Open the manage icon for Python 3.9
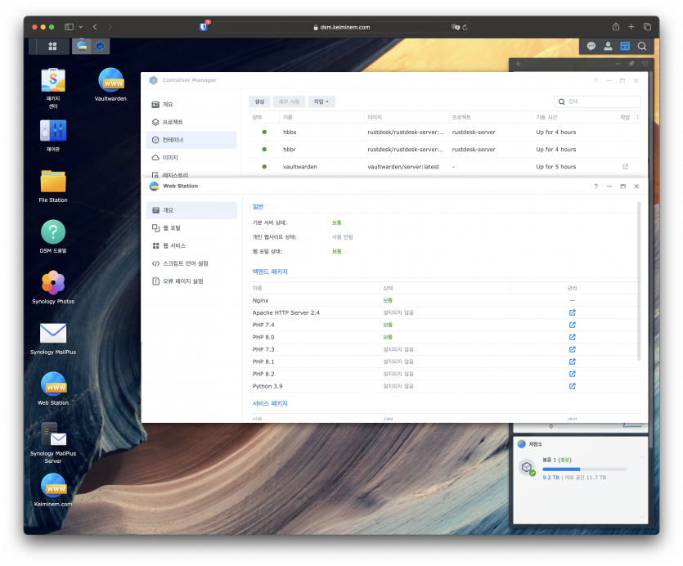683x566 pixels. point(572,386)
